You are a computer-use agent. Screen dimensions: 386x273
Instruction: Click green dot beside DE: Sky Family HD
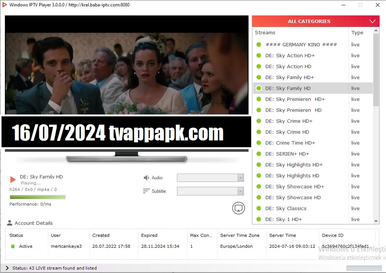(259, 88)
